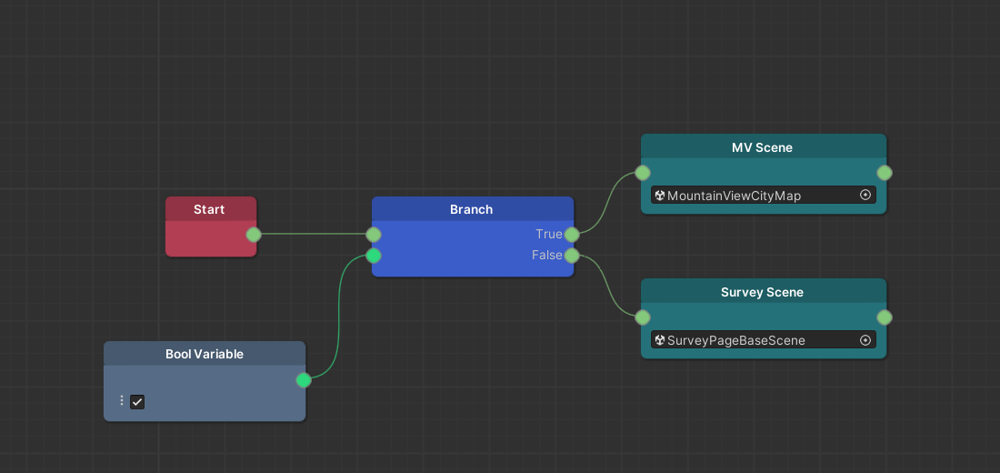Click the Bool Variable output port

pos(305,380)
